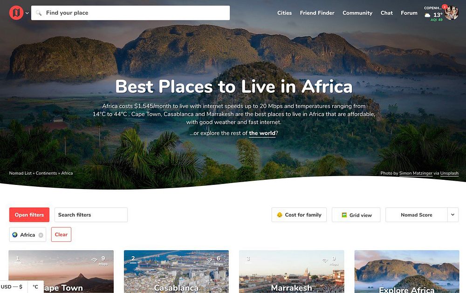Go to the Community section
The image size is (466, 293).
click(357, 13)
